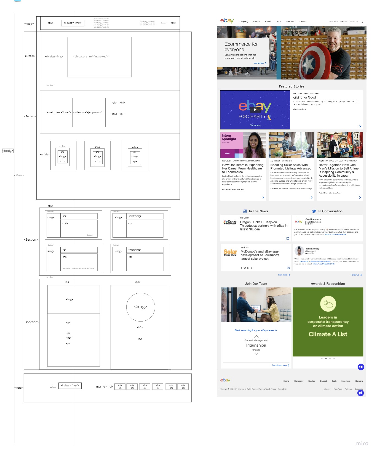377x454 pixels.
Task: Select the third Awards carousel dot
Action: pyautogui.click(x=330, y=359)
